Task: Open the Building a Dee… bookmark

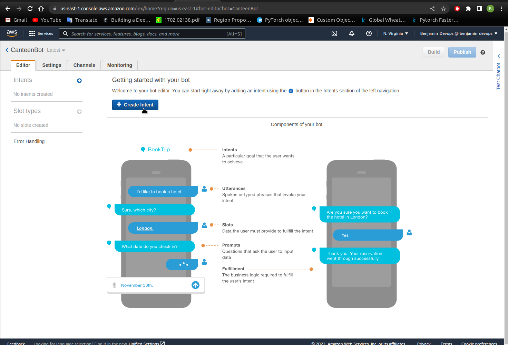Action: coord(127,20)
